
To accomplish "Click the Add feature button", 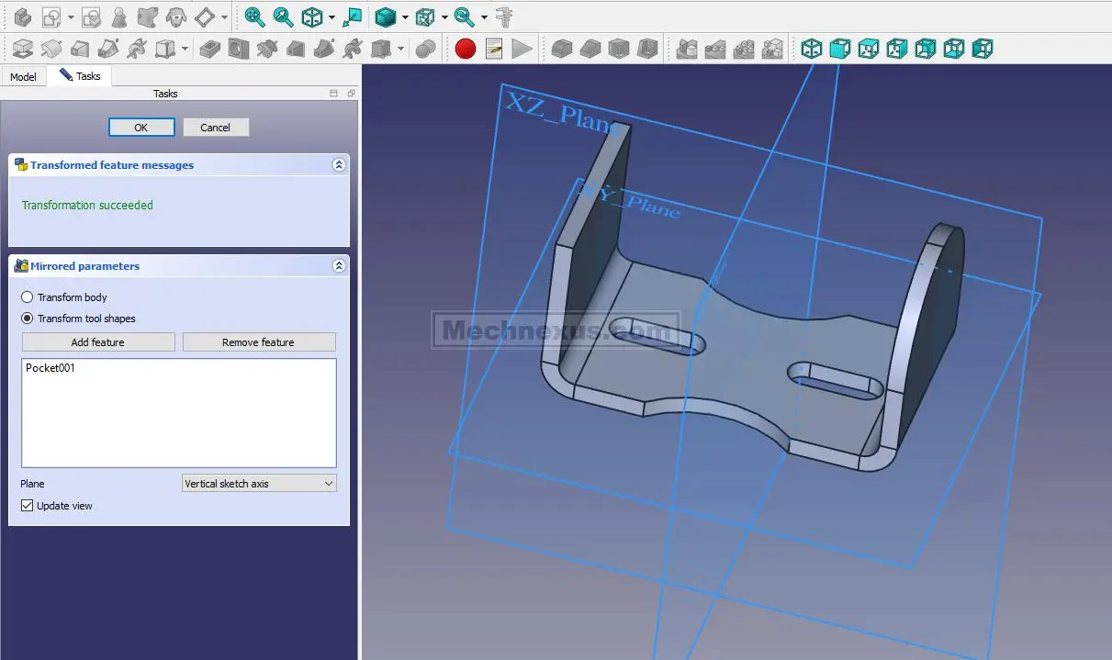I will click(98, 342).
